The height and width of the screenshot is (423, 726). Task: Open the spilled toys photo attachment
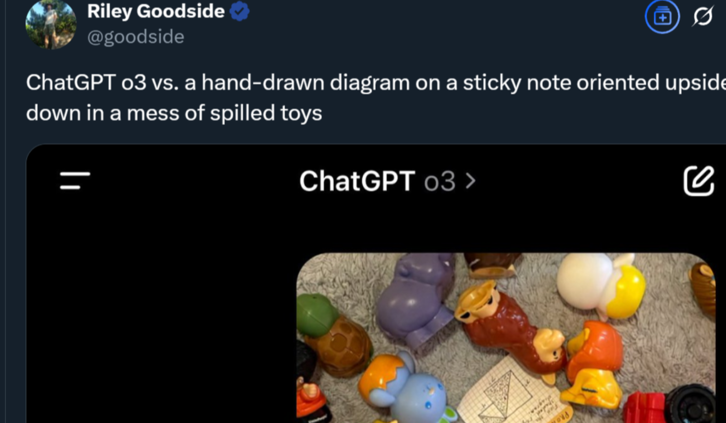506,338
